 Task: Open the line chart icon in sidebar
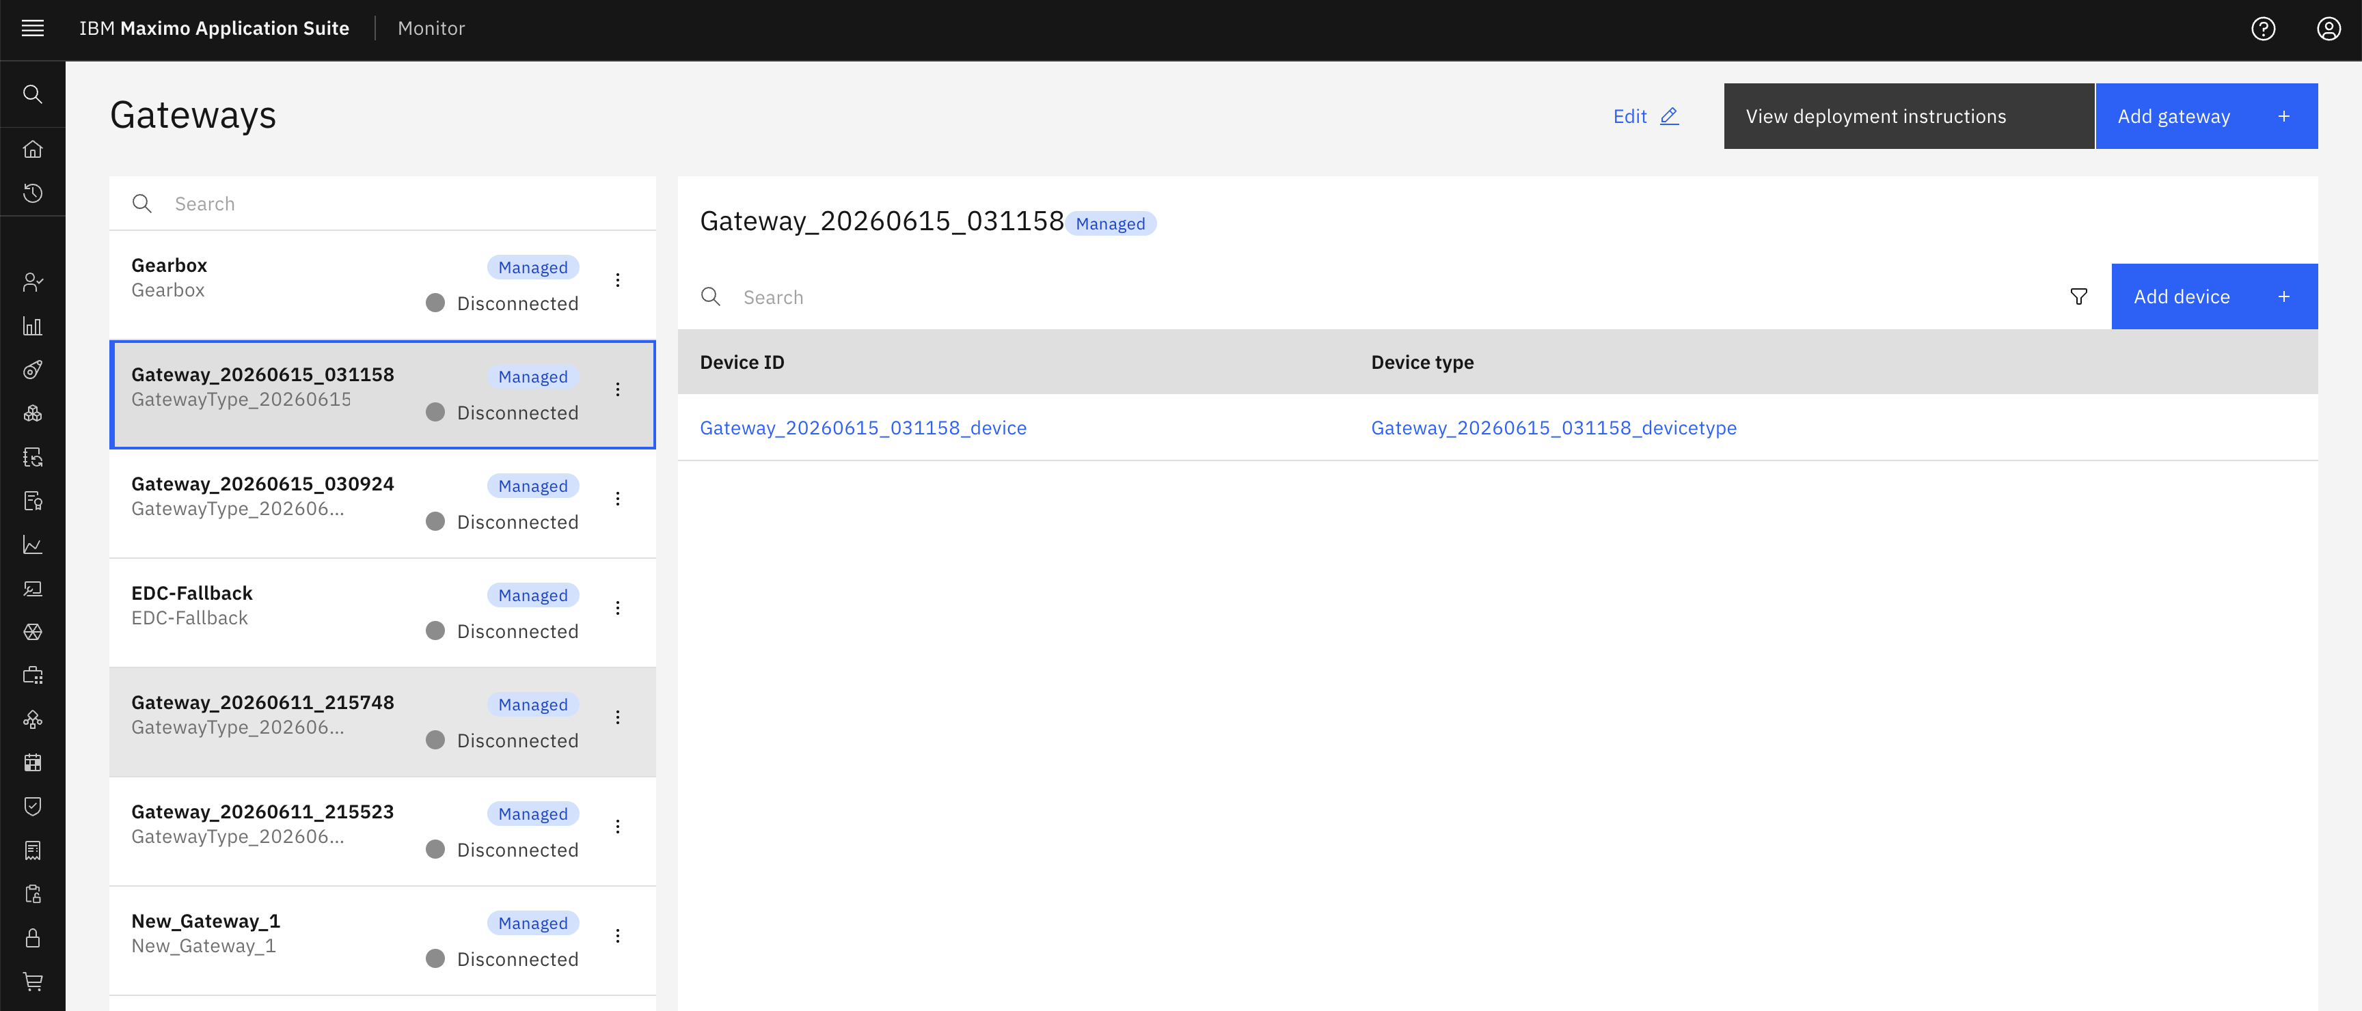click(x=33, y=544)
